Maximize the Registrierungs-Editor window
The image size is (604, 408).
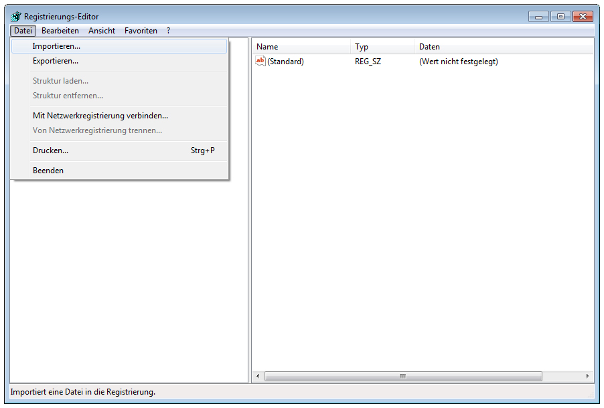tap(560, 17)
